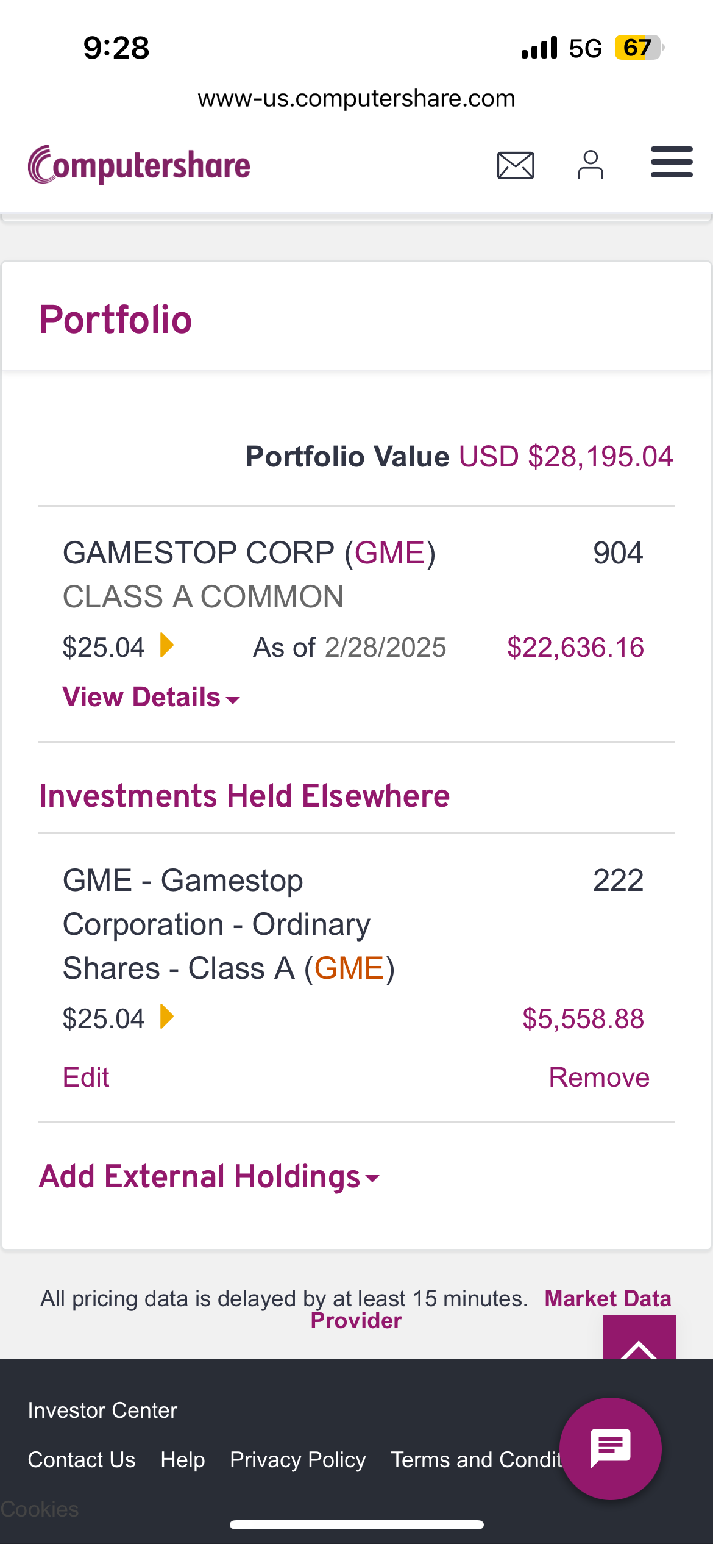Expand View Details for GameStop Corp

[x=151, y=697]
